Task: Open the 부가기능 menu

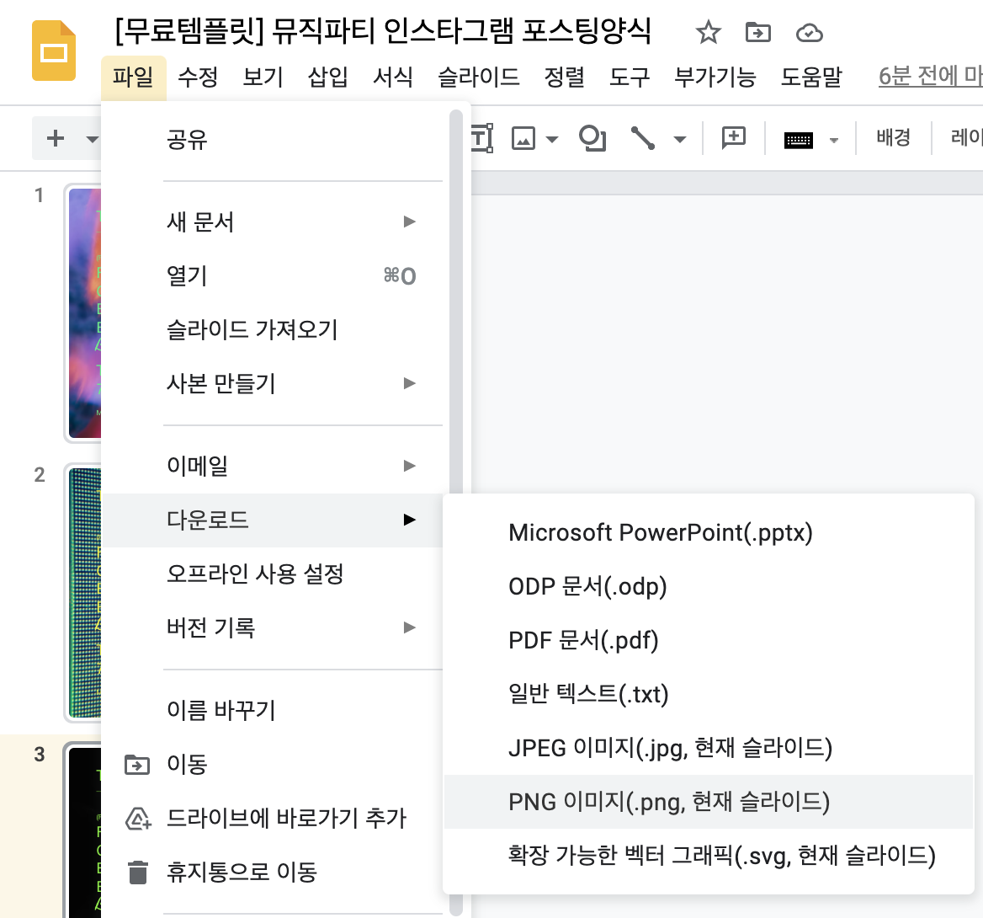Action: pyautogui.click(x=715, y=77)
